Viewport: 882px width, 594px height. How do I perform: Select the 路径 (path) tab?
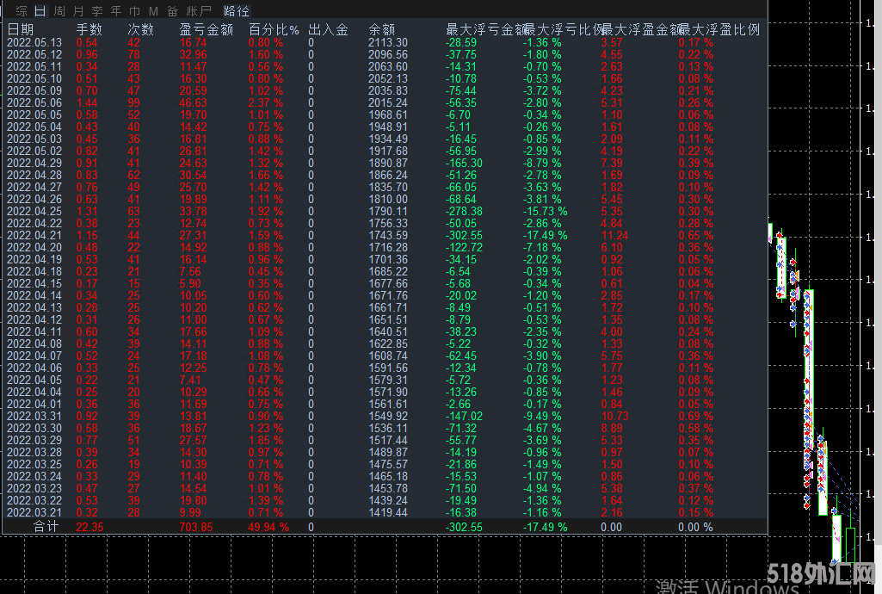(x=237, y=11)
